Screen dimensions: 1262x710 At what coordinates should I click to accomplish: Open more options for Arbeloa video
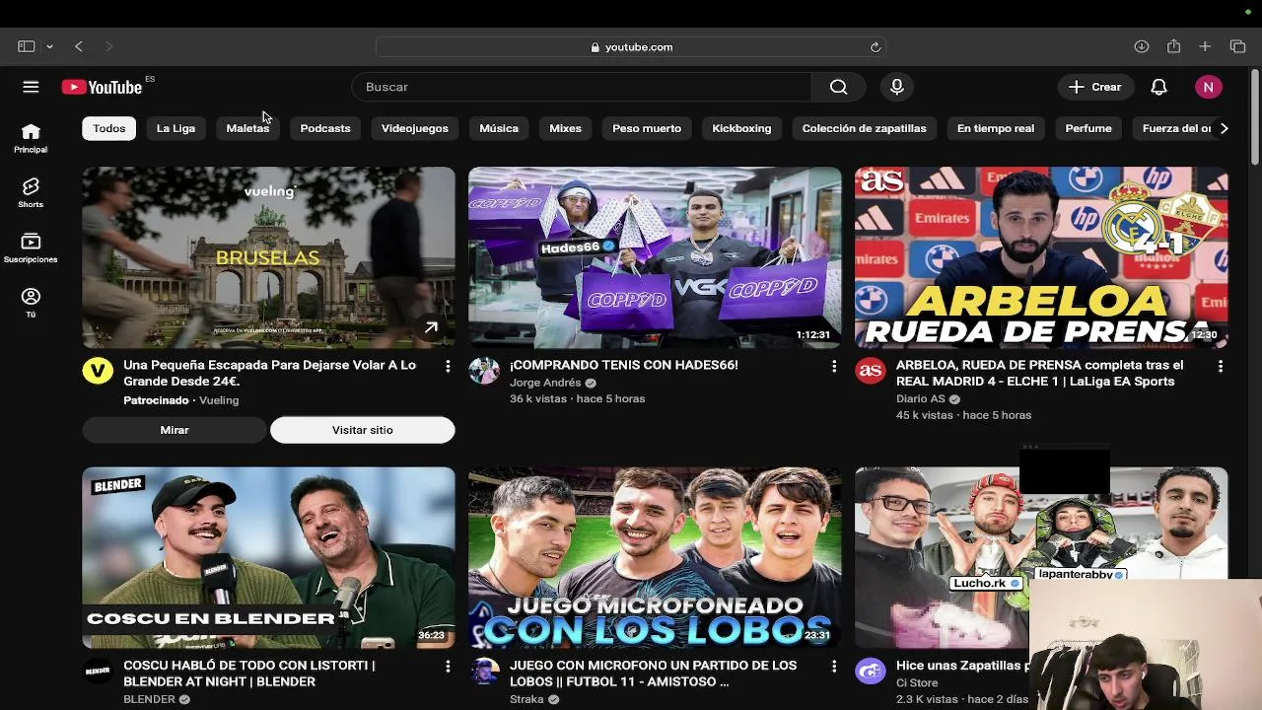1221,366
